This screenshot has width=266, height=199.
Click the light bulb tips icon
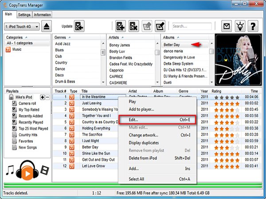[240, 26]
